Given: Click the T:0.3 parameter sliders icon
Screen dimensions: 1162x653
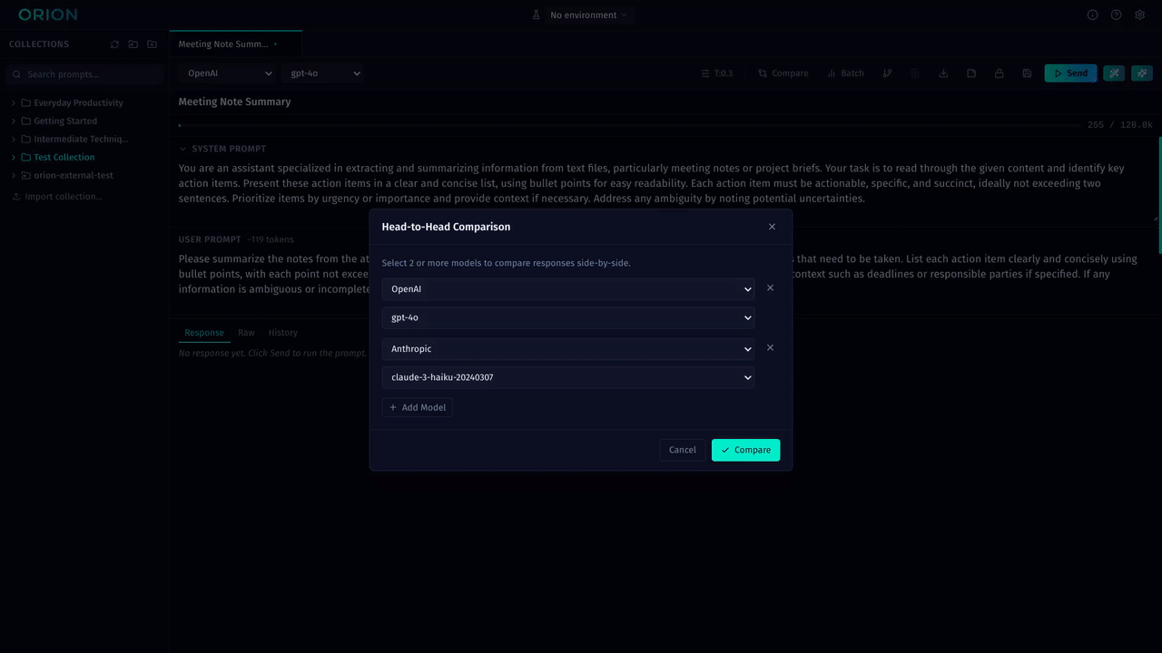Looking at the screenshot, I should 705,73.
